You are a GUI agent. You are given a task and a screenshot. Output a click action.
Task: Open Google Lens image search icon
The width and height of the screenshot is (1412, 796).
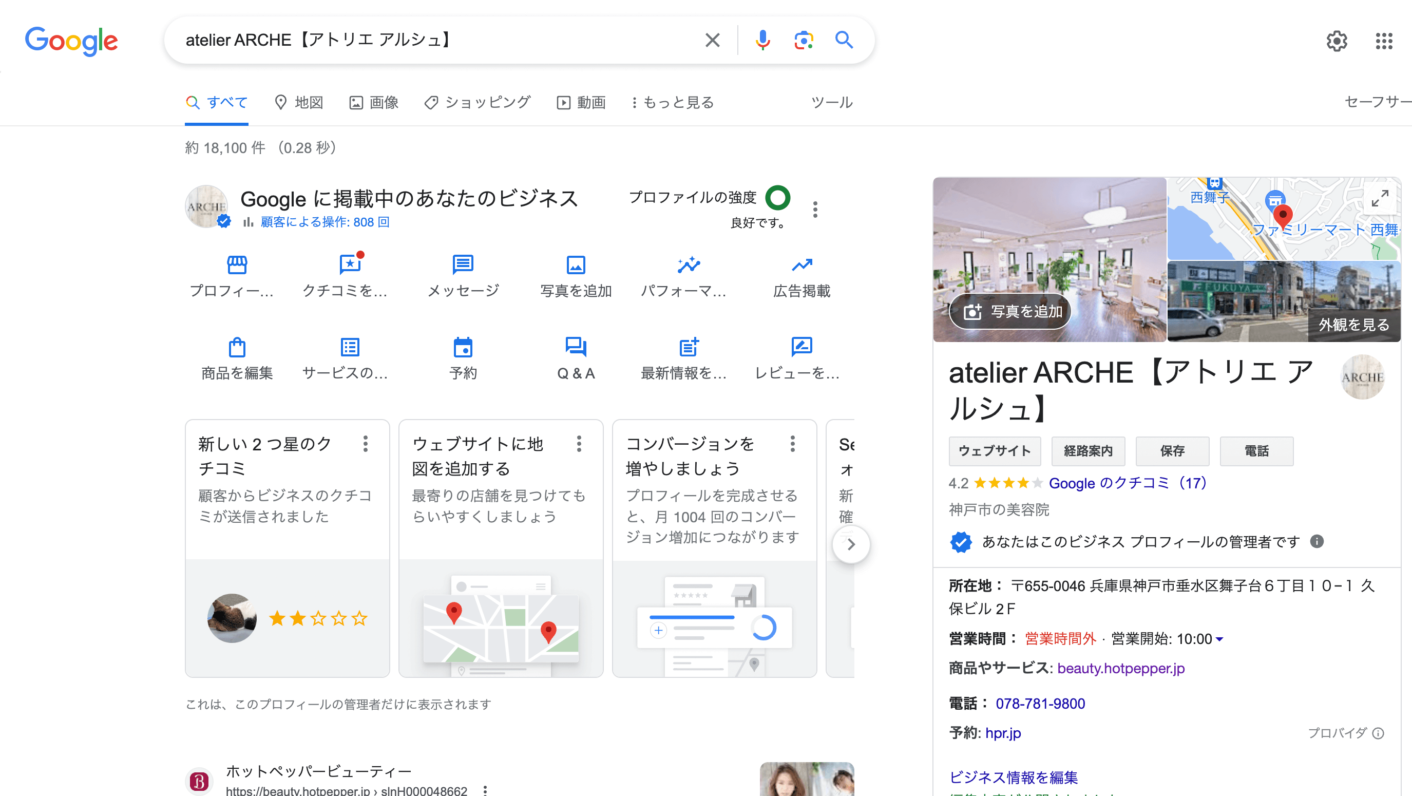pos(804,40)
